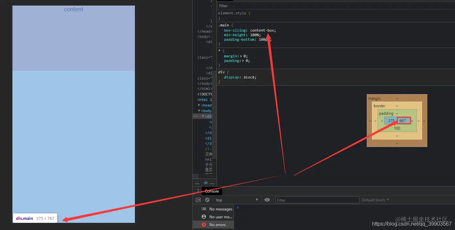455x230 pixels.
Task: Click the ellipsis left of the selected div row
Action: point(195,116)
